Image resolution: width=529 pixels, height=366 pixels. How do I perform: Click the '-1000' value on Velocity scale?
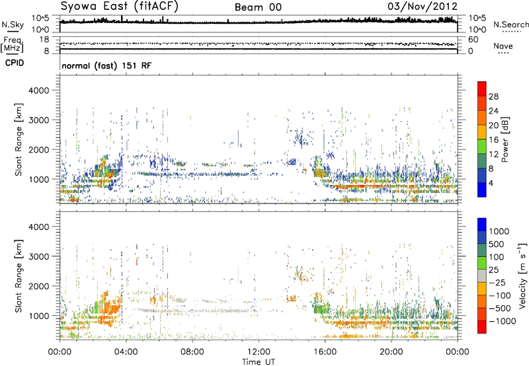point(502,321)
